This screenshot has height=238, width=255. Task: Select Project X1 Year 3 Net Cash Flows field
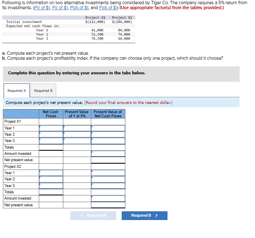(x=51, y=141)
